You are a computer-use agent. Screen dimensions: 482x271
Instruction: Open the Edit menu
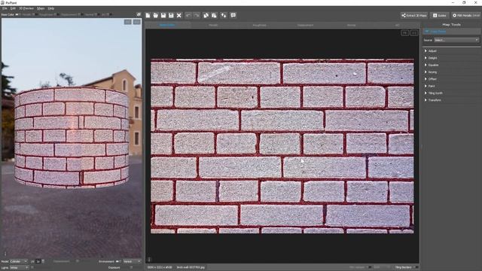click(x=13, y=8)
